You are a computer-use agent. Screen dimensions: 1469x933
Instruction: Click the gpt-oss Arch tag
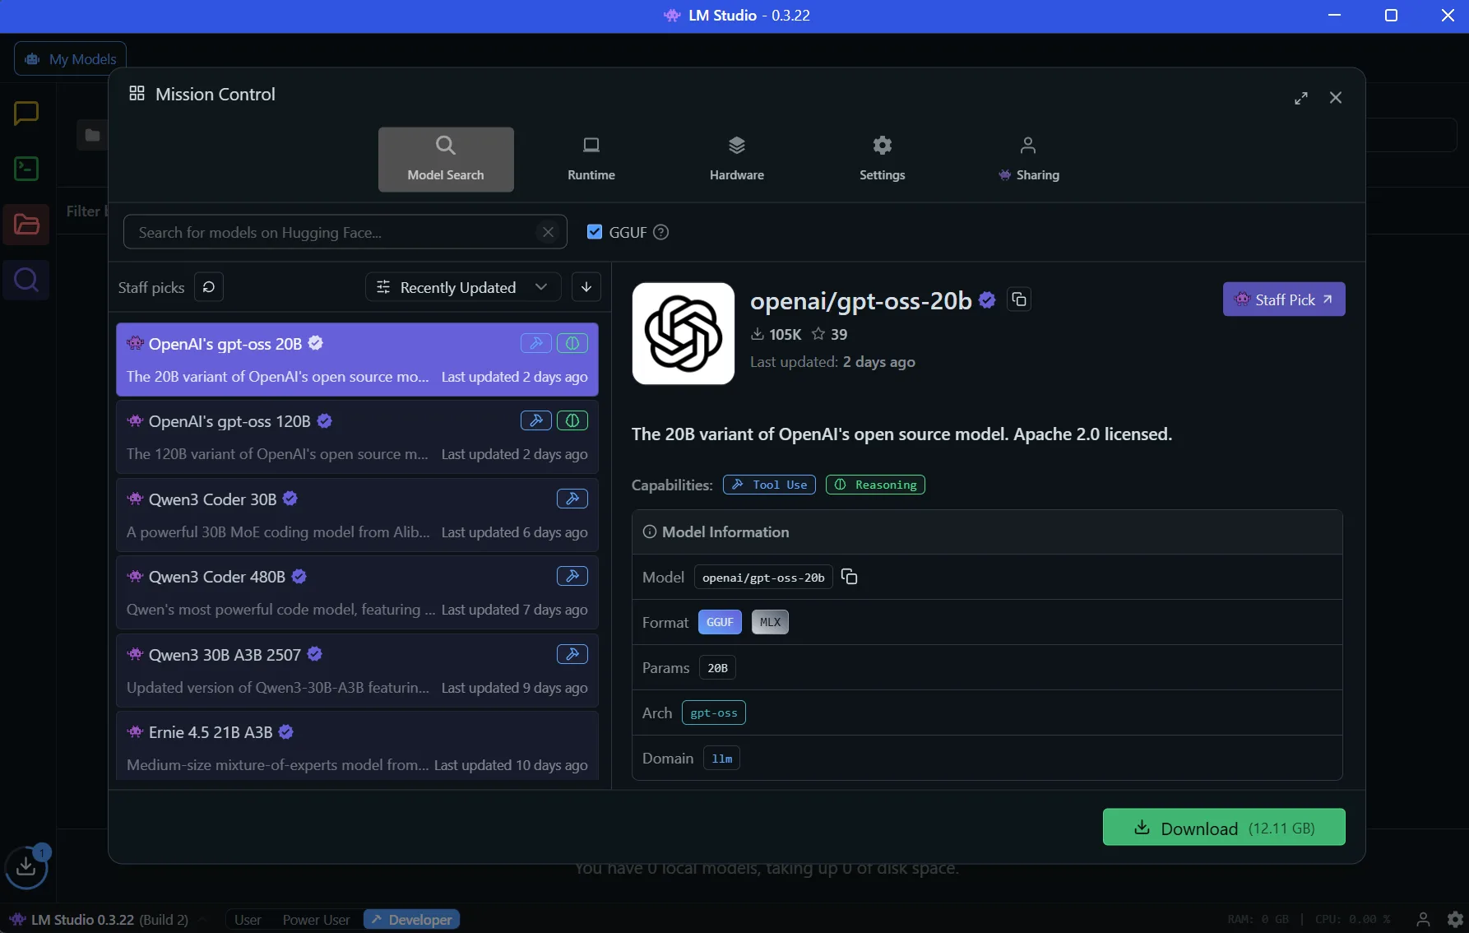coord(714,713)
